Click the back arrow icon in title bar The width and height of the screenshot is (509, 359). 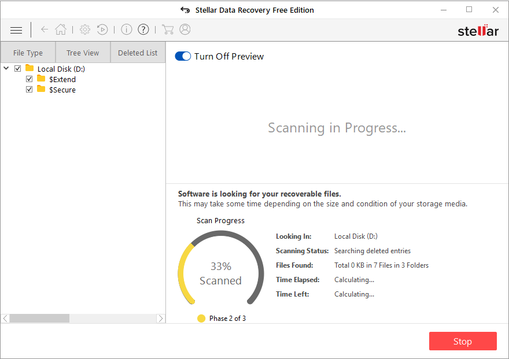pos(185,10)
